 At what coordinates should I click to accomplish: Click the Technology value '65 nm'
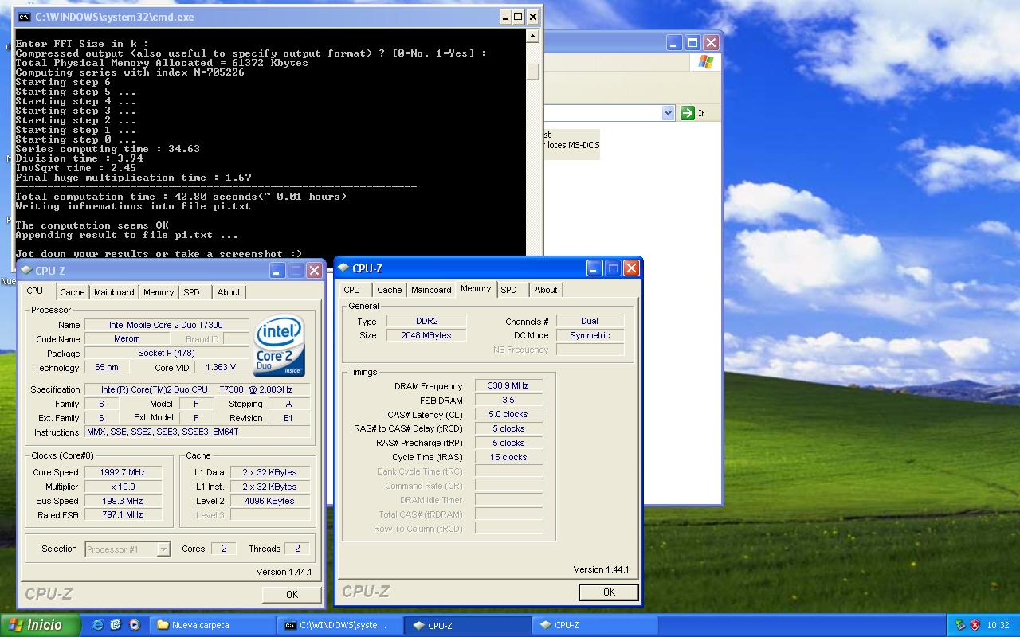[x=106, y=367]
